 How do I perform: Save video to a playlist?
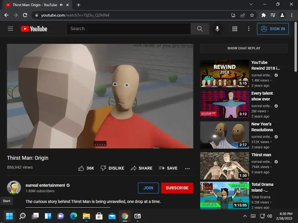pyautogui.click(x=168, y=168)
